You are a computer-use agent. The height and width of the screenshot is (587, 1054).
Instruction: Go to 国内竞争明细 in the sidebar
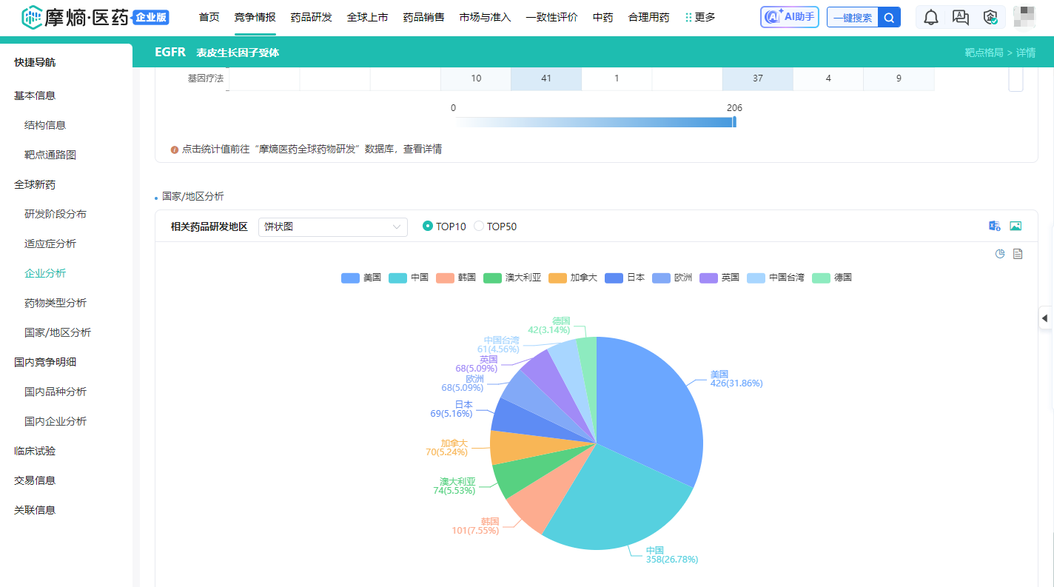[x=45, y=362]
